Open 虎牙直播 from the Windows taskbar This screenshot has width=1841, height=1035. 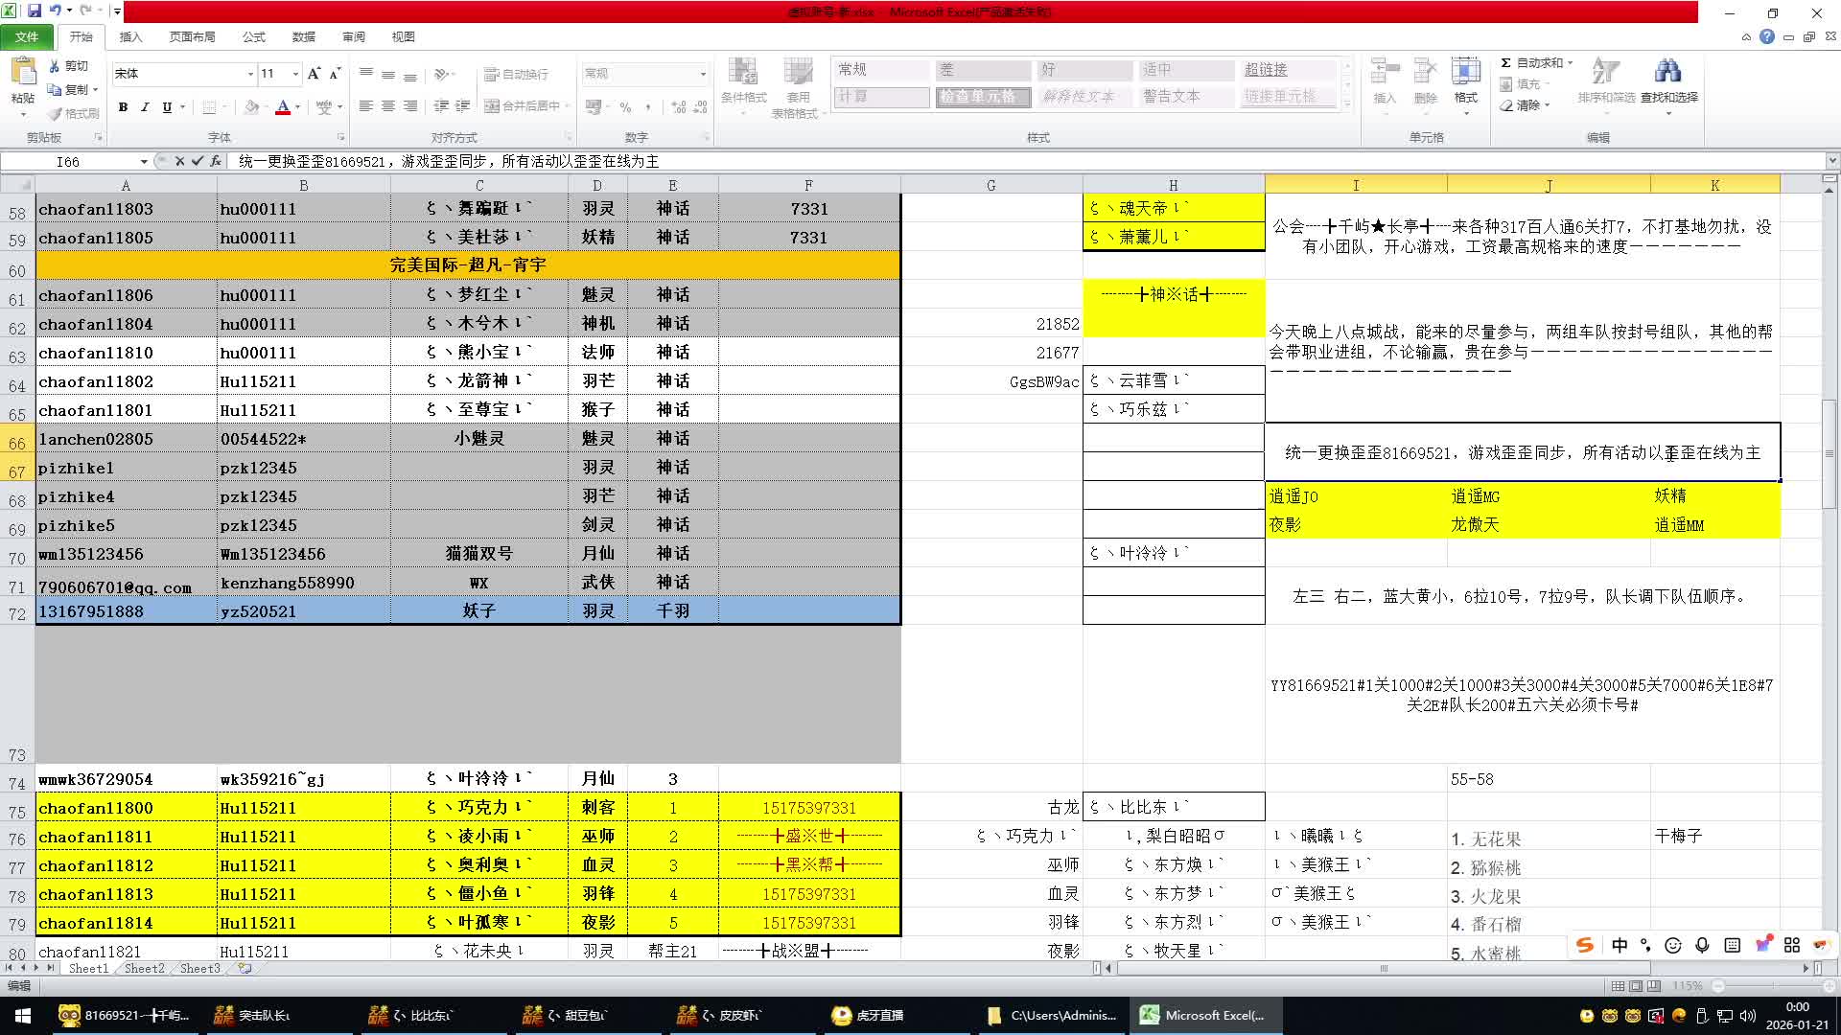pos(868,1016)
